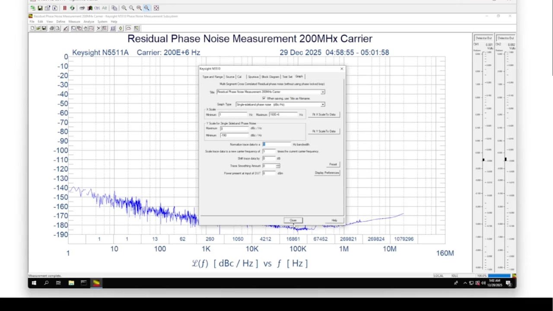Switch to the Spurious tab
Viewport: 553px width, 311px height.
pos(253,77)
